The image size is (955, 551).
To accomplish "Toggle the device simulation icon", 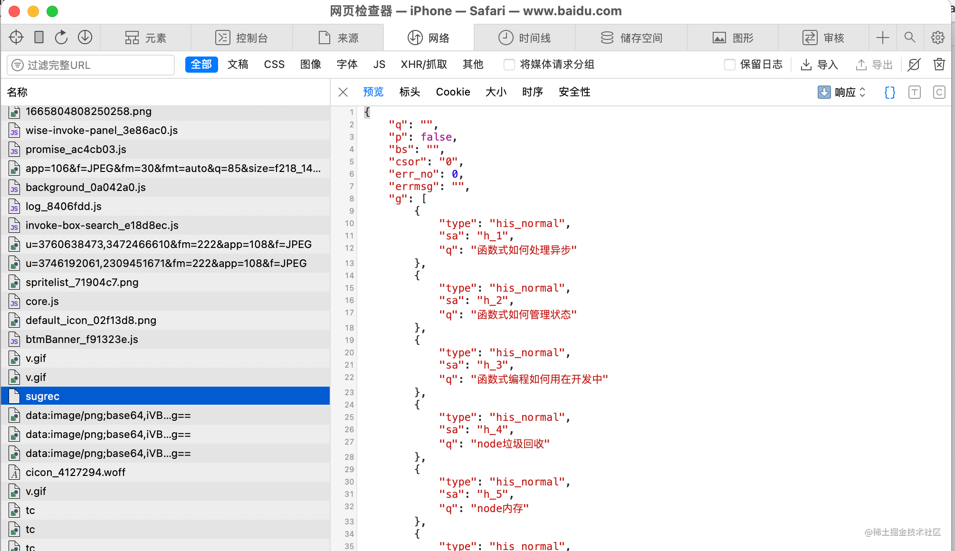I will coord(39,38).
